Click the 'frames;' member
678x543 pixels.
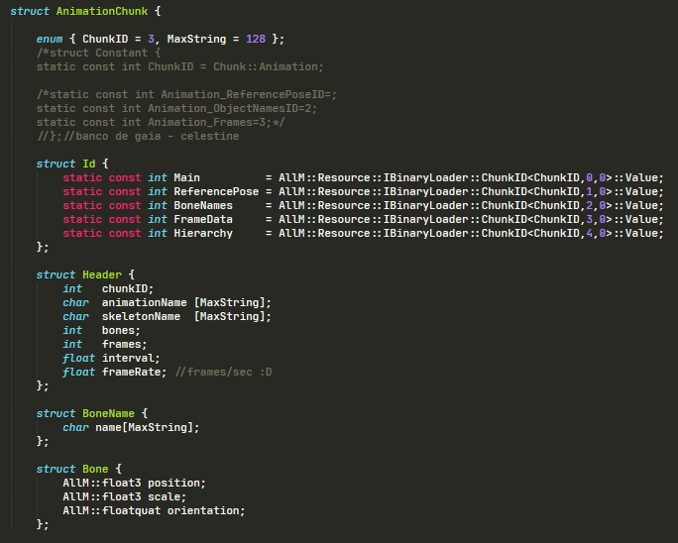[x=125, y=343]
